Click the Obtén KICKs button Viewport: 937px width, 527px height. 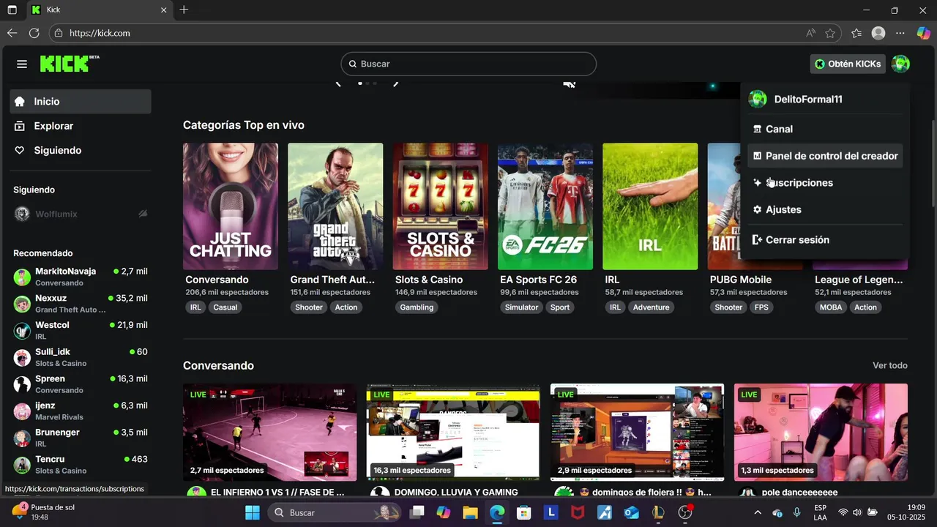[848, 64]
